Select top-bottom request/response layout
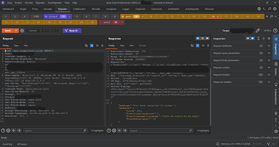This screenshot has height=147, width=279. (202, 38)
